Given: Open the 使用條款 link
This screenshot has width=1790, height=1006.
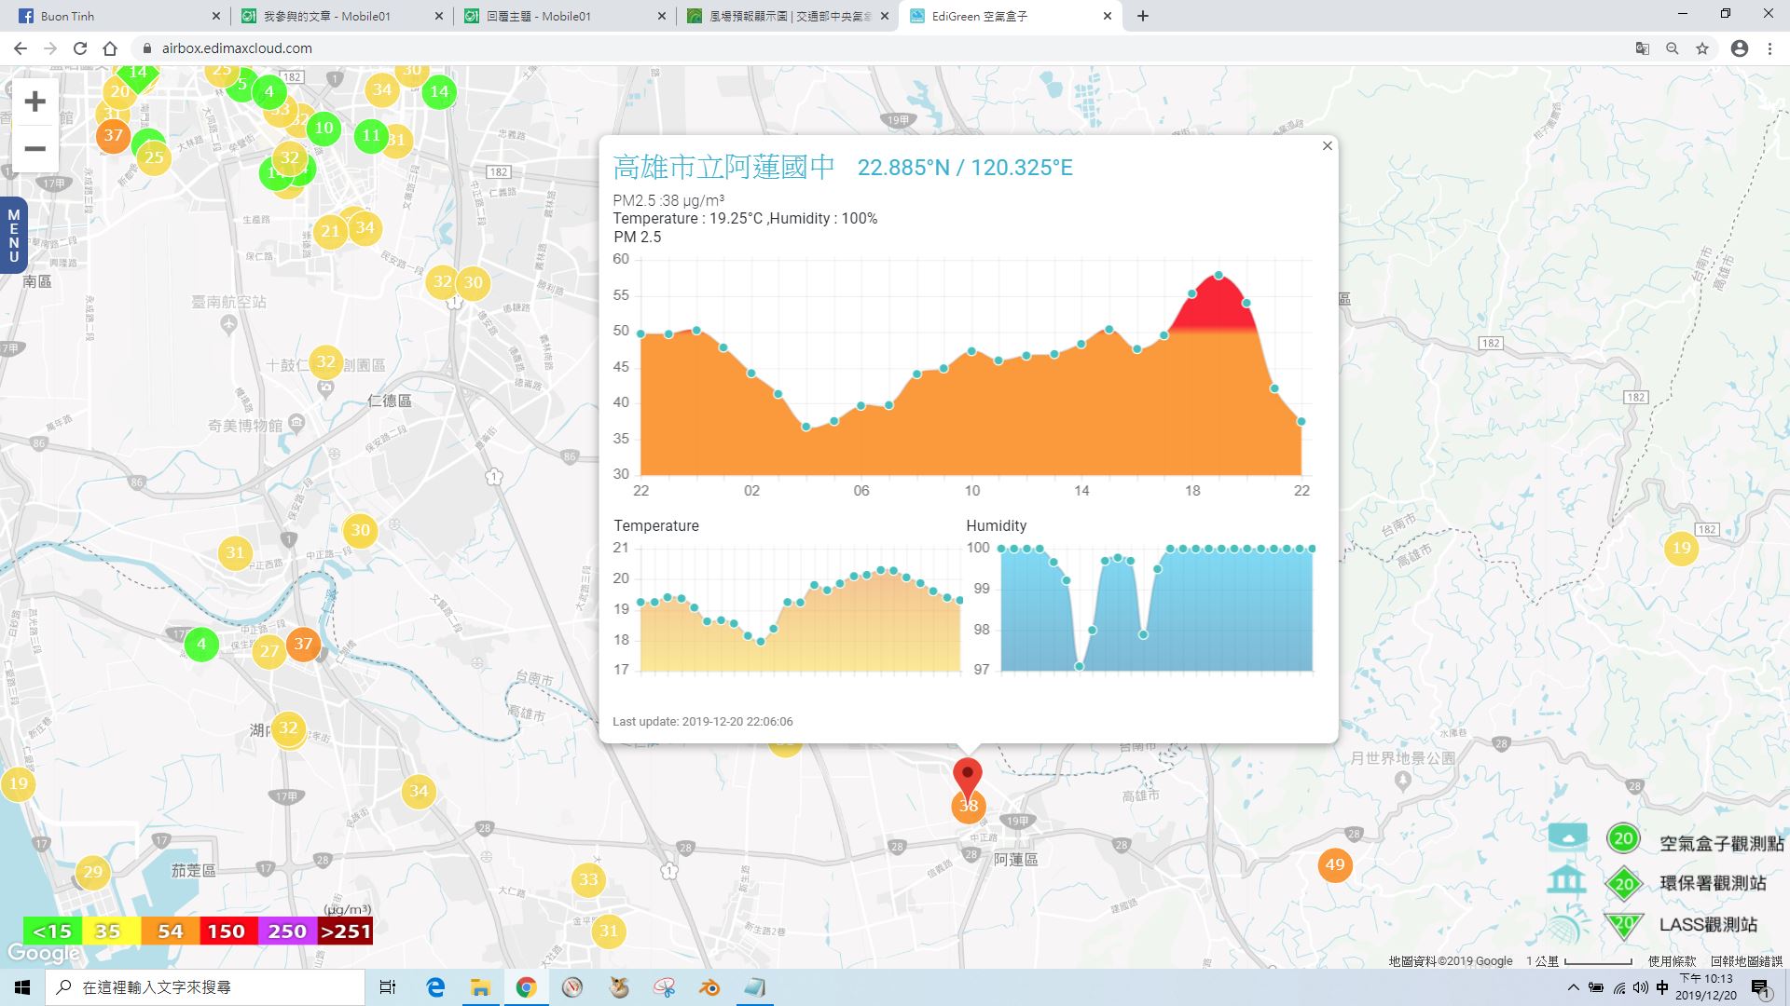Looking at the screenshot, I should 1672,961.
